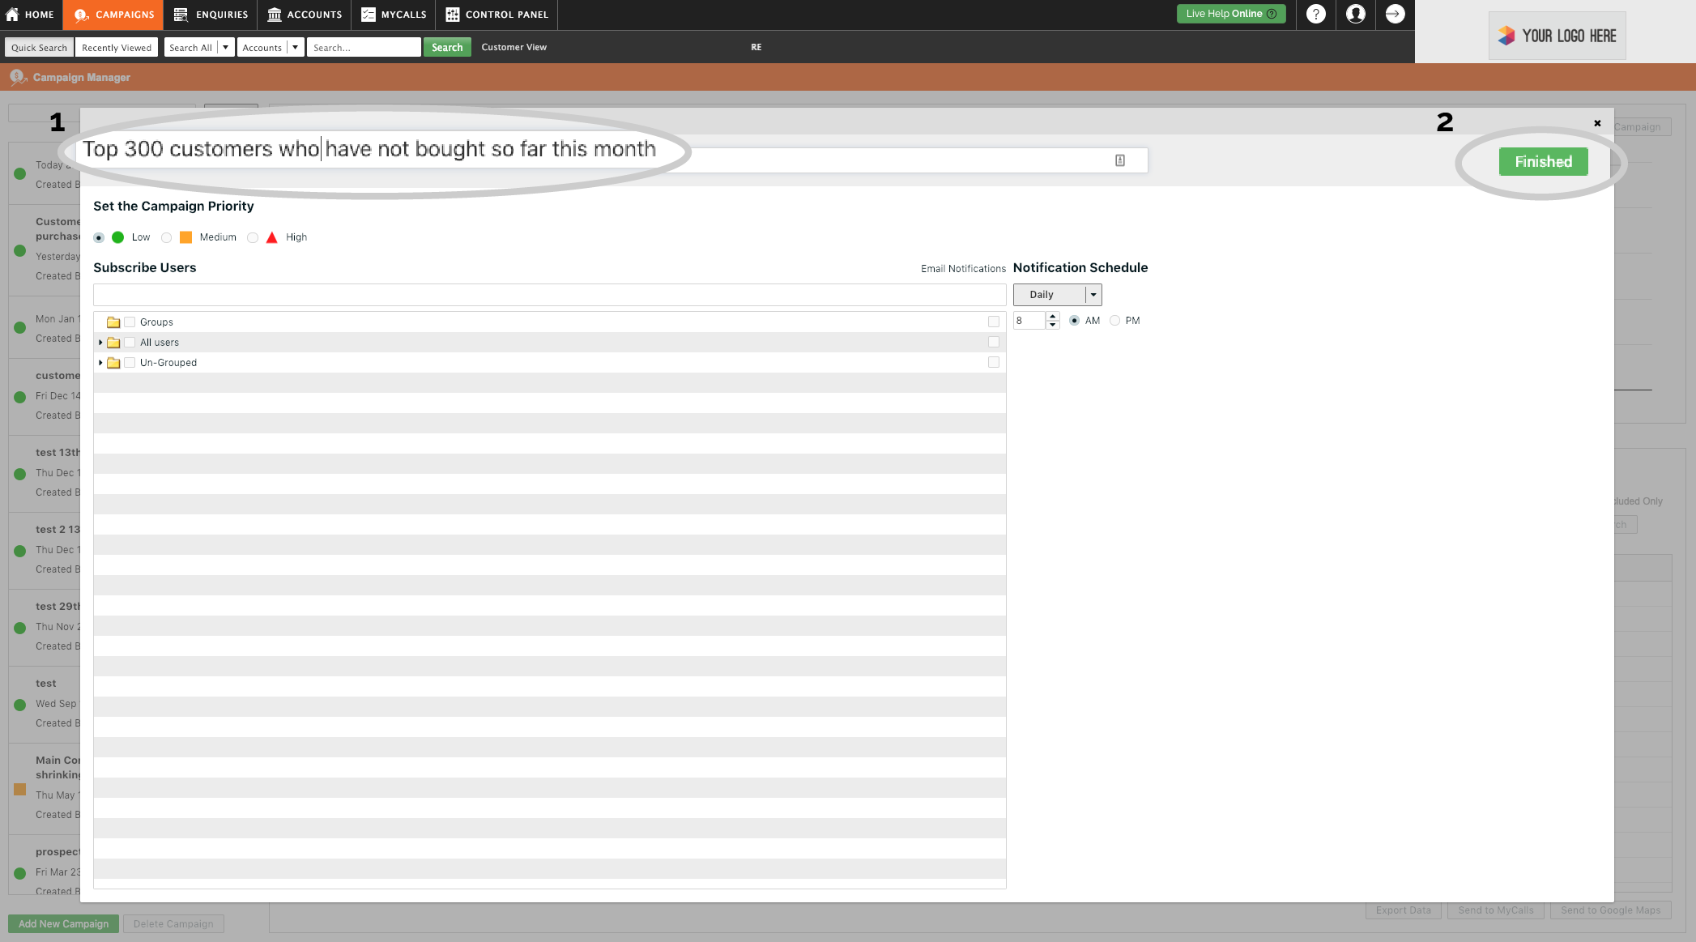
Task: Click the Finished button to save campaign
Action: coord(1543,161)
